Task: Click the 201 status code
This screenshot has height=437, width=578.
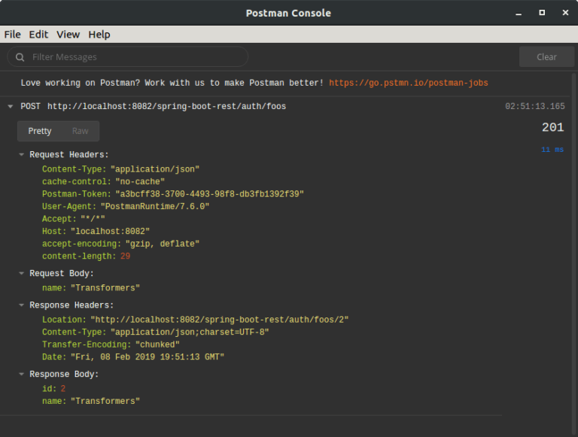Action: coord(552,128)
